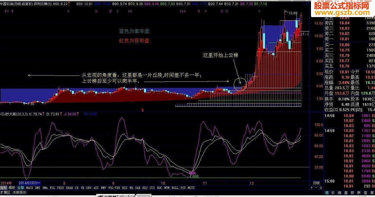This screenshot has height=197, width=375.
Task: Apply the TRIX indicator
Action: click(x=60, y=188)
